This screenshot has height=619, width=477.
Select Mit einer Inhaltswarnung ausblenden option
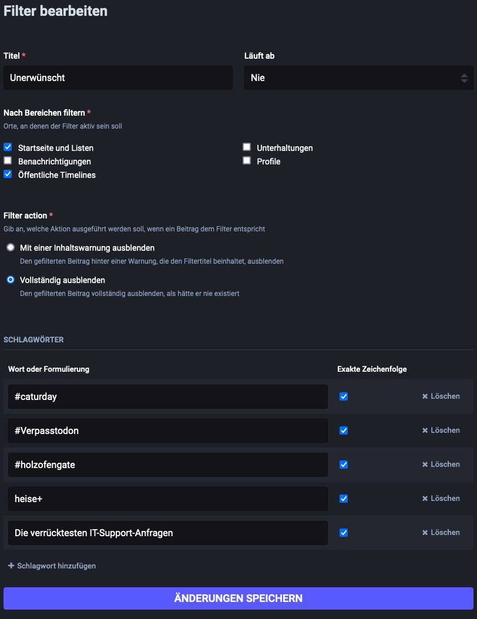11,248
